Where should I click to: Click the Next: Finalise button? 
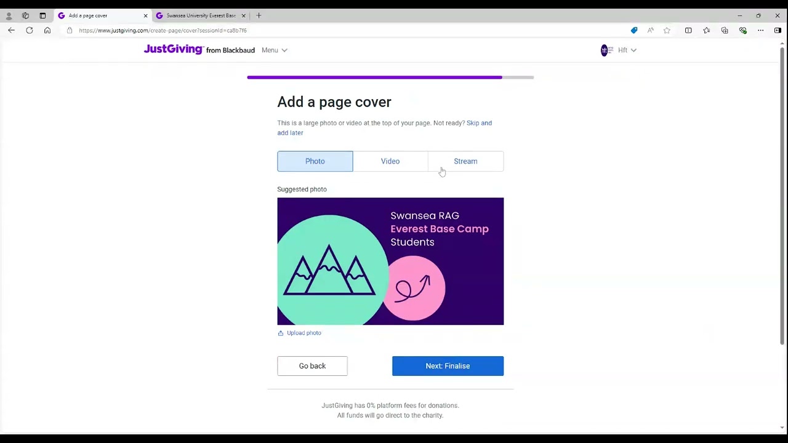click(x=448, y=366)
